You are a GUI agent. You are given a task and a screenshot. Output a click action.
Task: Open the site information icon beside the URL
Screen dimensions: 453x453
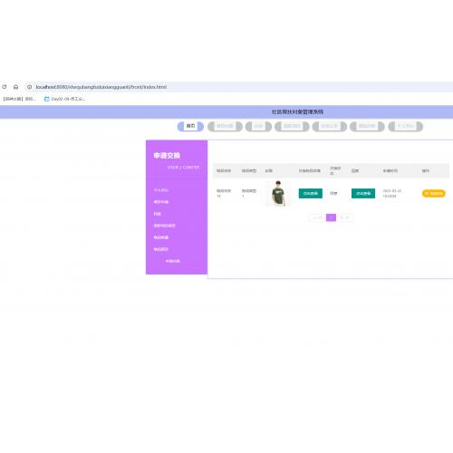click(x=29, y=87)
